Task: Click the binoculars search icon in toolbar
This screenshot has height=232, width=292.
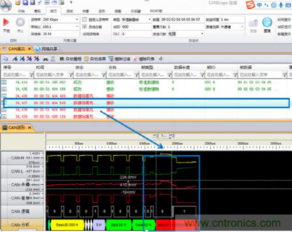Action: (46, 59)
